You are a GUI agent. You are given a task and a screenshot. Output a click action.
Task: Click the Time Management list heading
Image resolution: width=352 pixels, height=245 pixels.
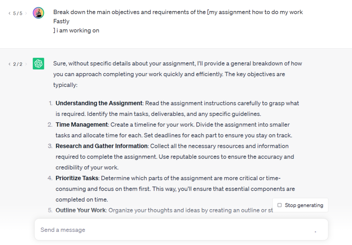click(x=81, y=125)
